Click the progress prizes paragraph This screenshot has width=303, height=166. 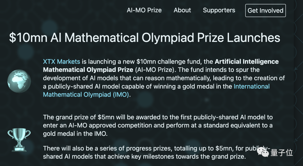(157, 152)
